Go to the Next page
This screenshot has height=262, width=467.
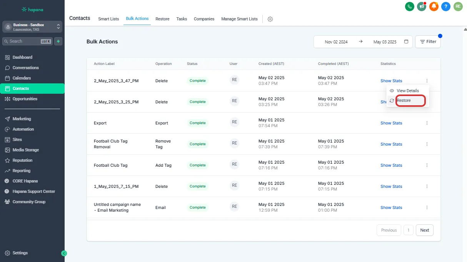[x=424, y=230]
